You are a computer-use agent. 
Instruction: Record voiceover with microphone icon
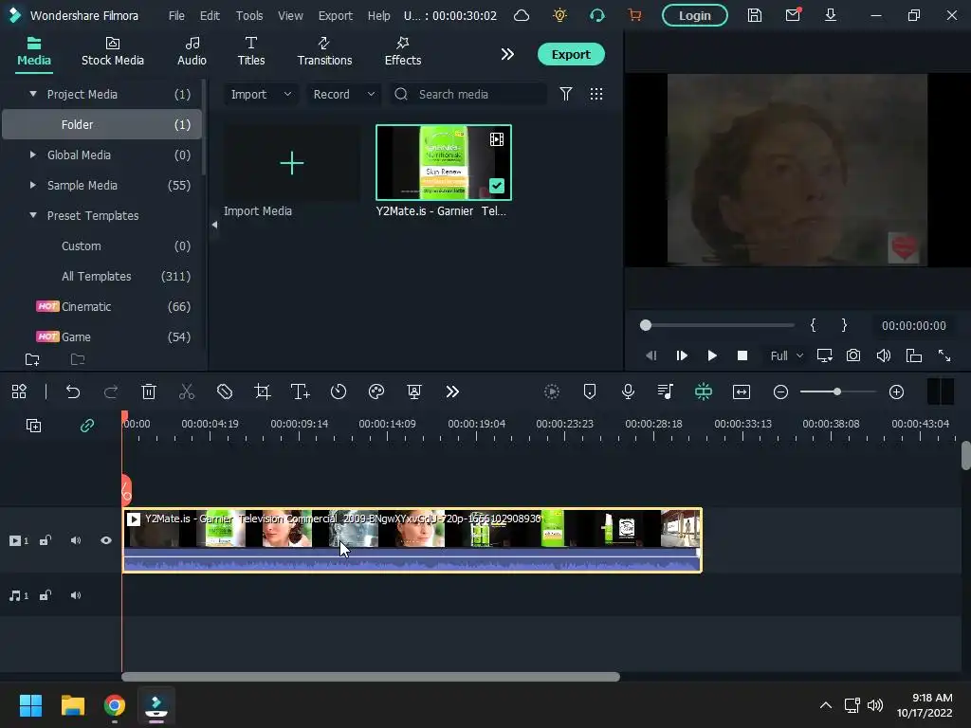click(x=628, y=391)
